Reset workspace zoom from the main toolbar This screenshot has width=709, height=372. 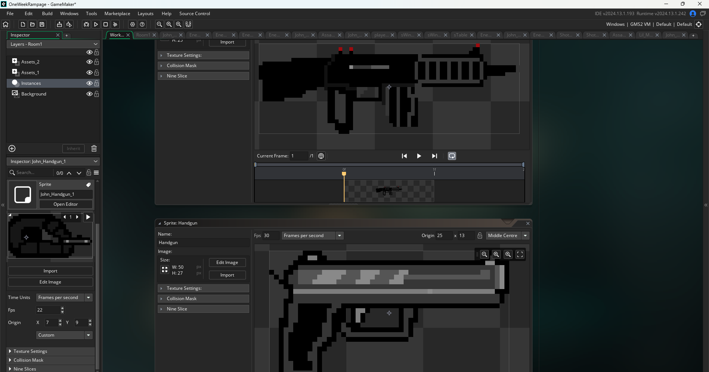point(169,24)
